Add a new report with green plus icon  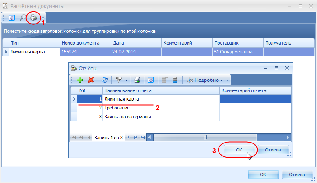point(80,80)
